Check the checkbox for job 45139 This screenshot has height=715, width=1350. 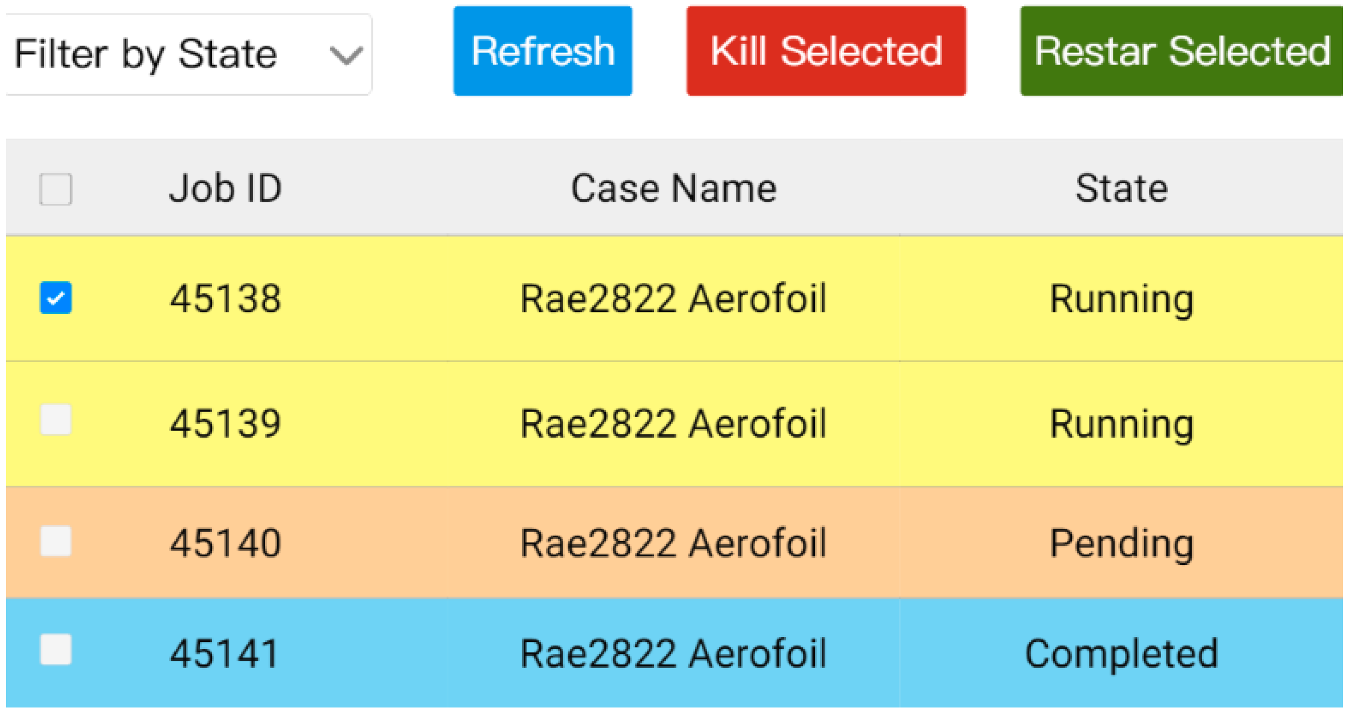tap(56, 420)
